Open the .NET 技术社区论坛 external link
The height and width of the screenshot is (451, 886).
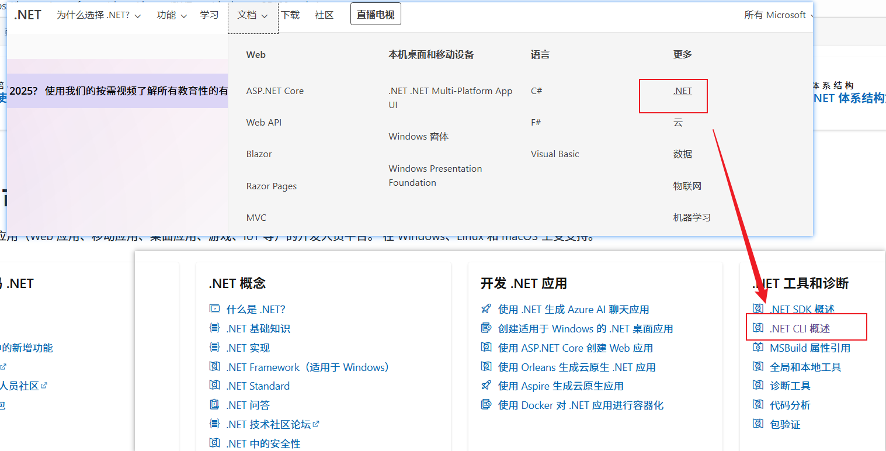coord(273,425)
